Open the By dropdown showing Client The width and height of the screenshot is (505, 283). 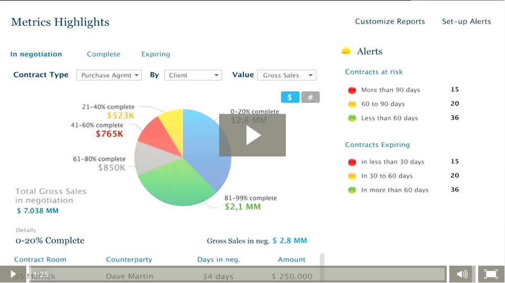click(193, 75)
